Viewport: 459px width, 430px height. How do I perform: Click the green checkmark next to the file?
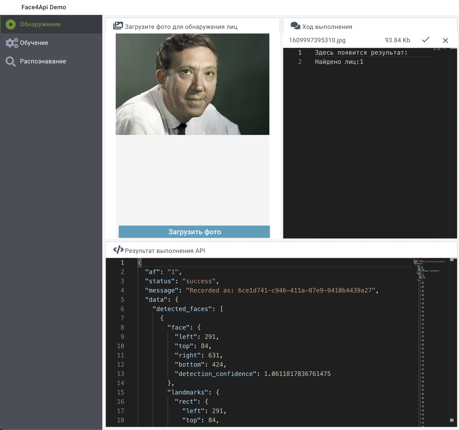click(426, 40)
